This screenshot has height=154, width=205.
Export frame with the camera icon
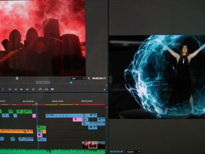[52, 89]
